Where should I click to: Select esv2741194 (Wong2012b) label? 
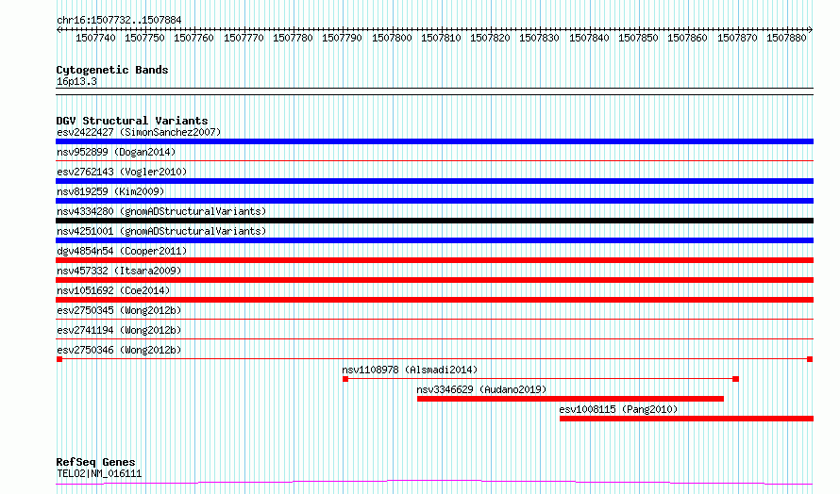coord(119,330)
